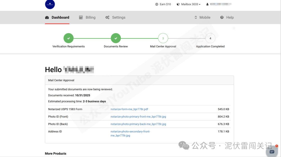Click the Photo ID (Back) label
The height and width of the screenshot is (157, 281).
[x=58, y=124]
